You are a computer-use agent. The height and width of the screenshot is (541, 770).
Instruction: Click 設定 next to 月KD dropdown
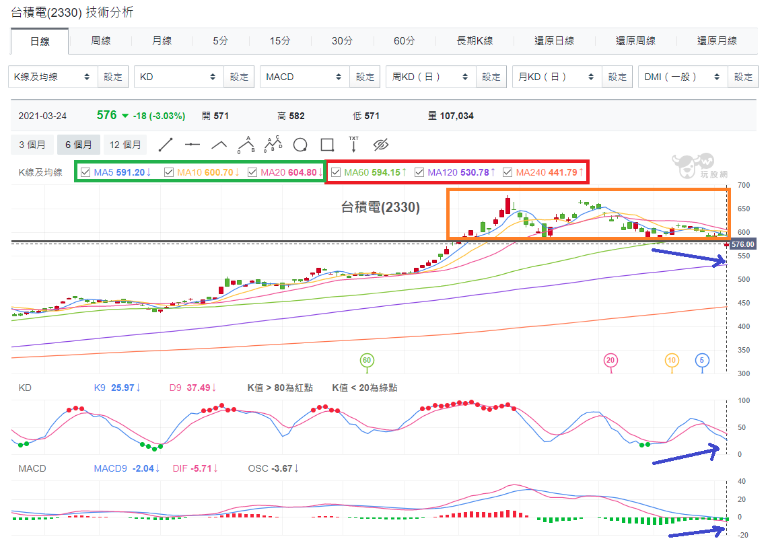click(x=617, y=77)
